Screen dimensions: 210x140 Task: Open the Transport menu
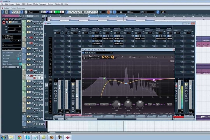tap(43, 4)
